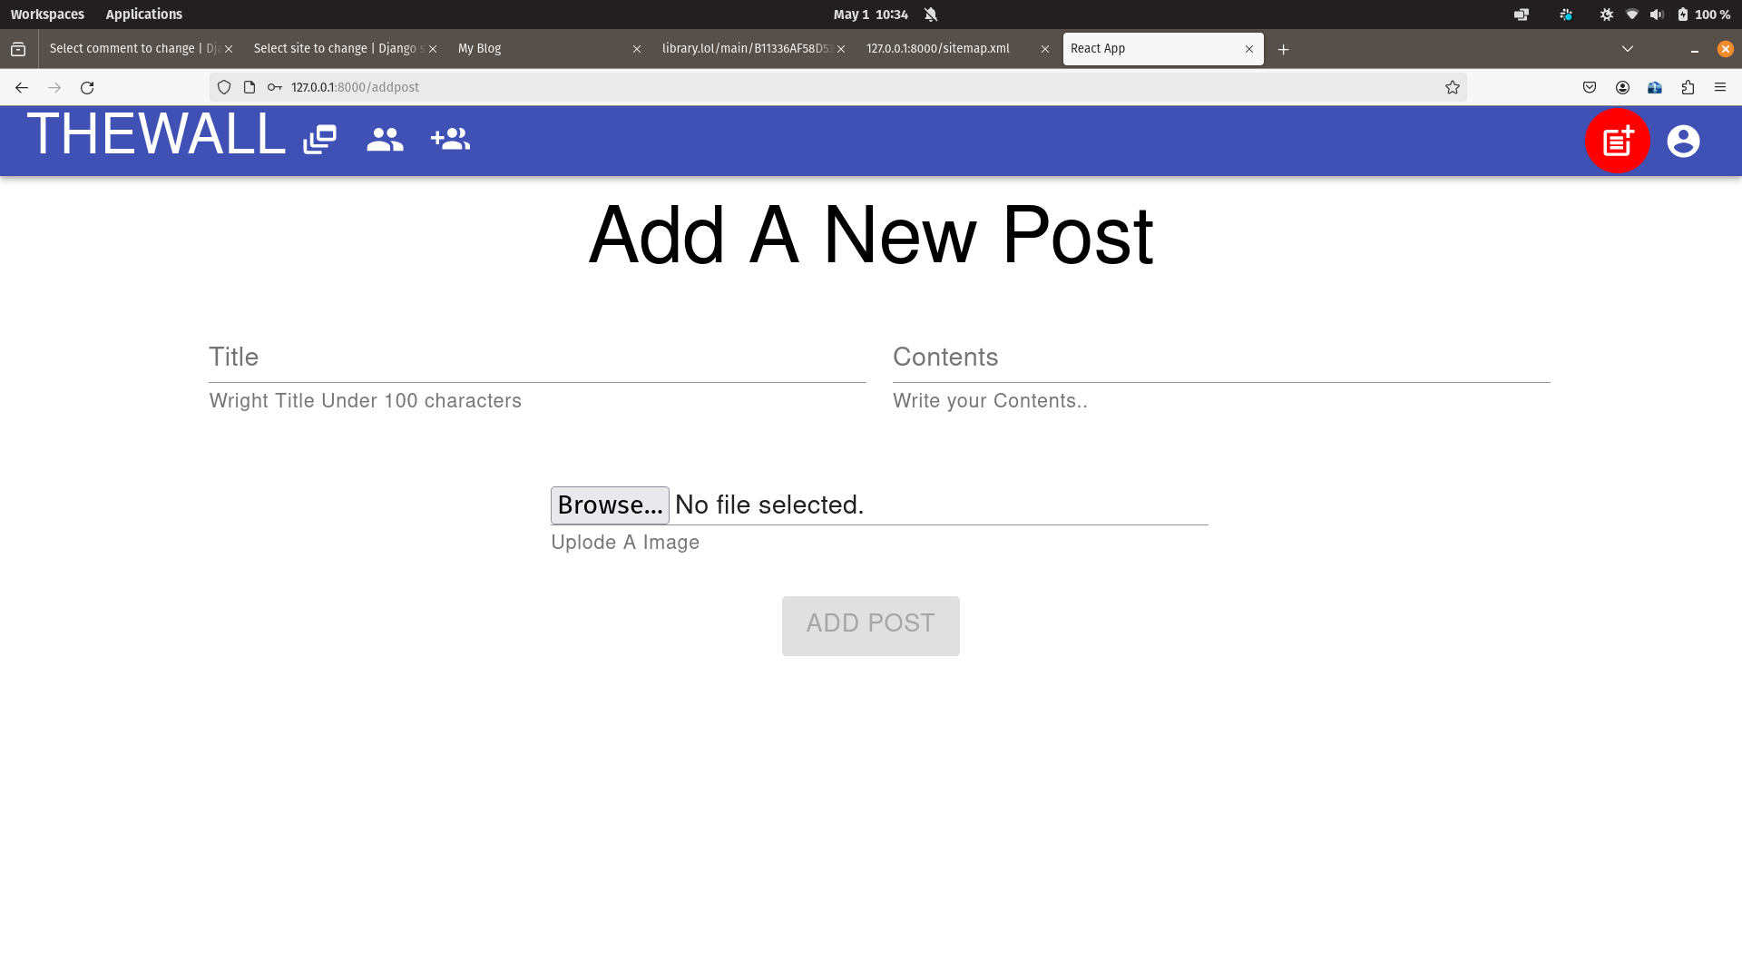Click the browser forward arrow
Screen dimensions: 1742x980
tap(54, 87)
